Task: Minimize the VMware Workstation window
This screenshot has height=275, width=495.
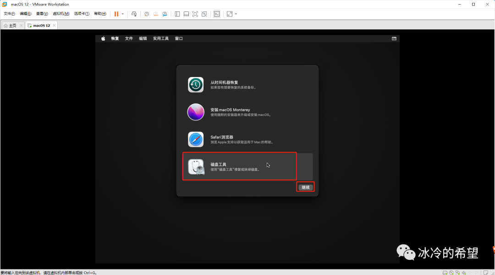Action: pyautogui.click(x=459, y=5)
